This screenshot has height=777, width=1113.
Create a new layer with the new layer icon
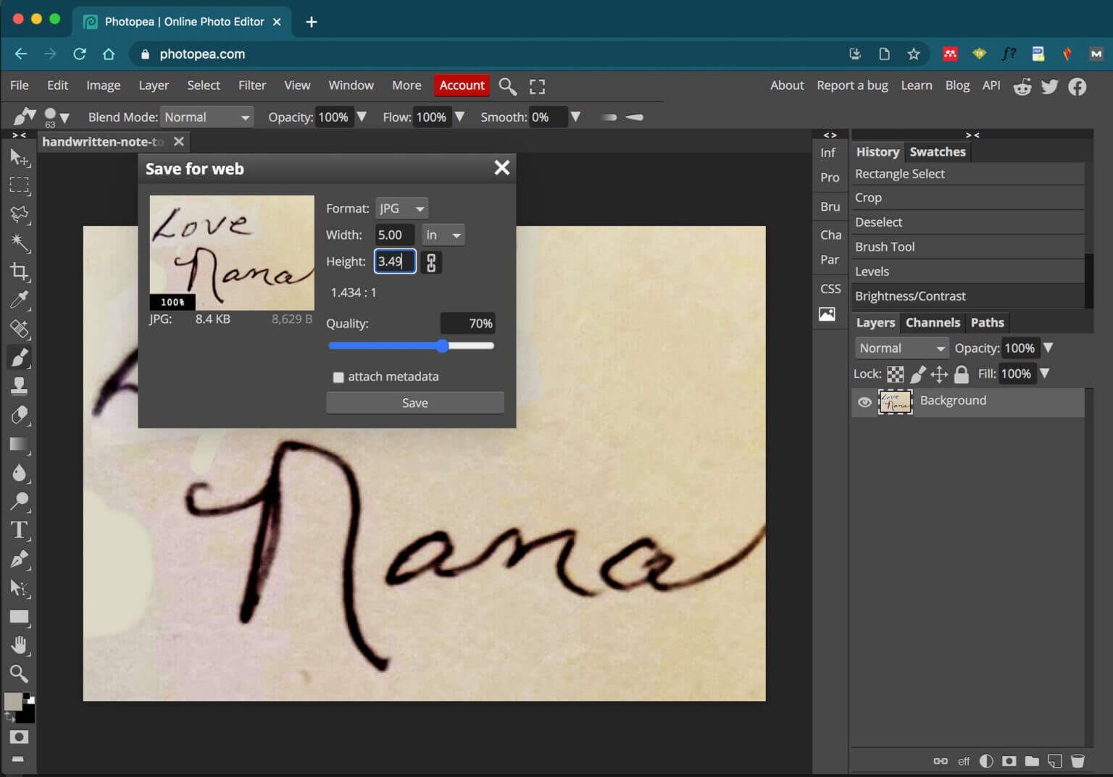tap(1055, 760)
